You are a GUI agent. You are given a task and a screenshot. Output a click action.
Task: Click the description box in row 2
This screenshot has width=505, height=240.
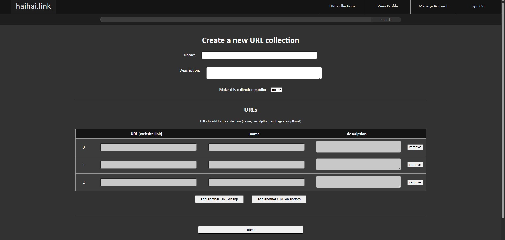(358, 182)
